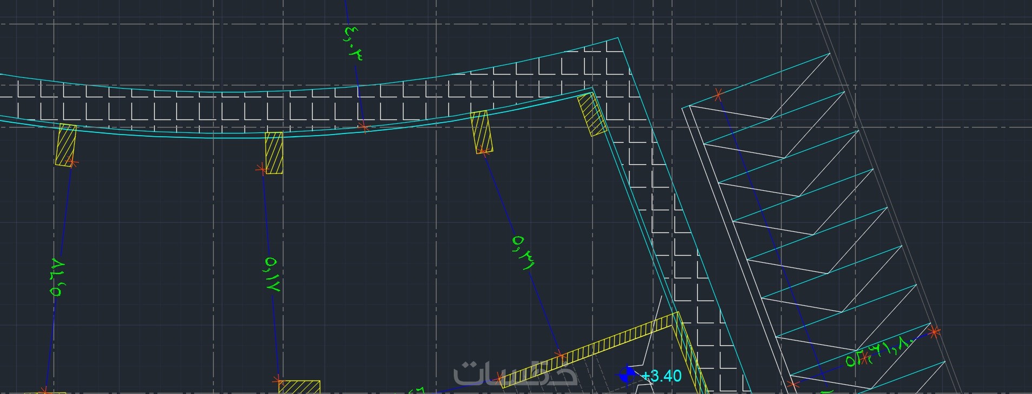Select hatched column above the ٥٫٣١ dimension line
This screenshot has height=394, width=1032.
481,132
